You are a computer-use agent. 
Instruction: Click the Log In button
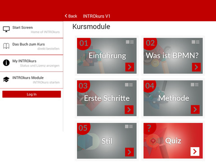pyautogui.click(x=31, y=94)
